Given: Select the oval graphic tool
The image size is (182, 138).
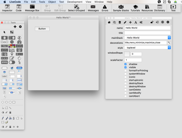Looking at the screenshot, I should [7, 102].
